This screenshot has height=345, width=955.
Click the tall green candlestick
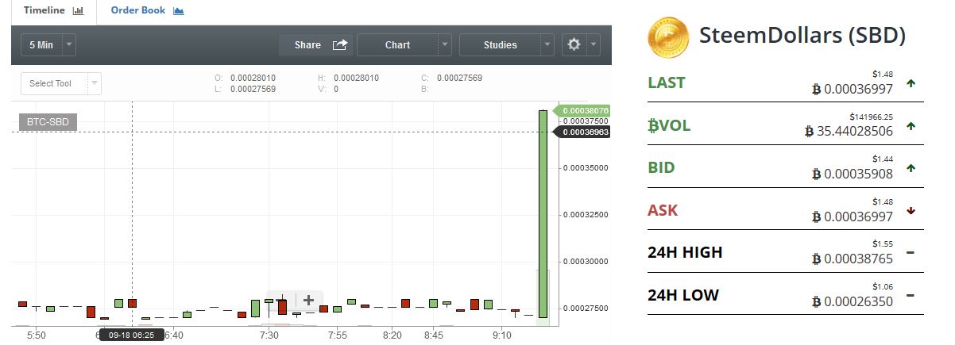543,214
